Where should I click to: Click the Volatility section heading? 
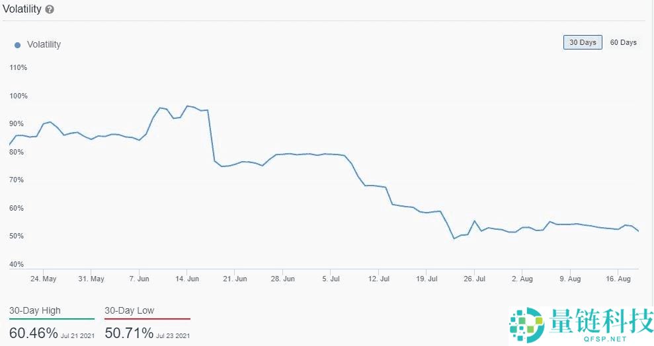coord(22,10)
